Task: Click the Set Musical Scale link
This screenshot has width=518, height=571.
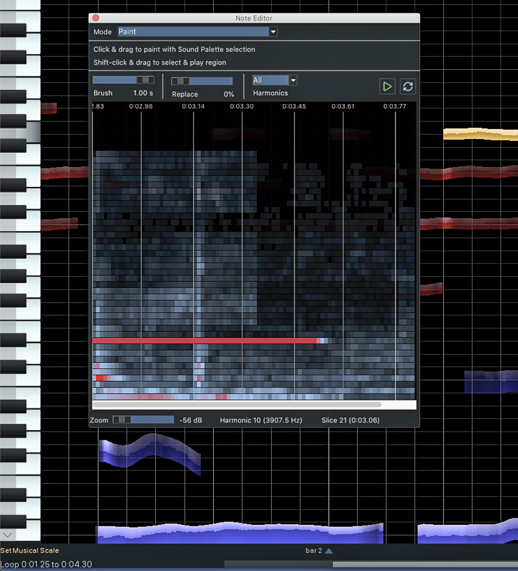Action: click(30, 551)
